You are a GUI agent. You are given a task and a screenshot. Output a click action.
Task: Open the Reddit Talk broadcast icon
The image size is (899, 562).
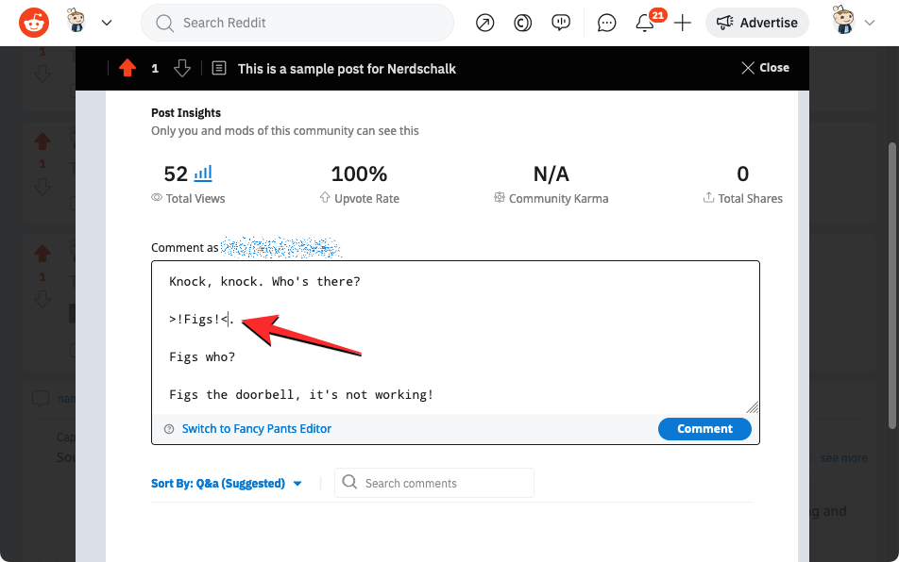tap(561, 23)
